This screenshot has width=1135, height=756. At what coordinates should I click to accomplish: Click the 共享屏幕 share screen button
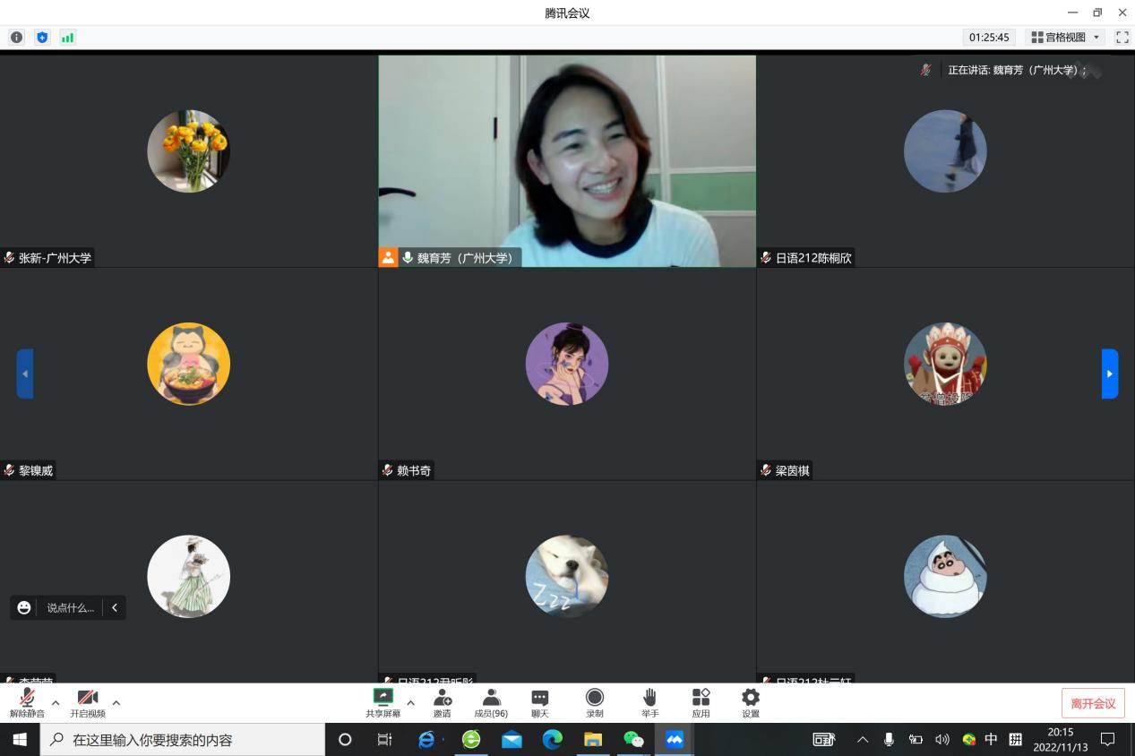(x=383, y=703)
